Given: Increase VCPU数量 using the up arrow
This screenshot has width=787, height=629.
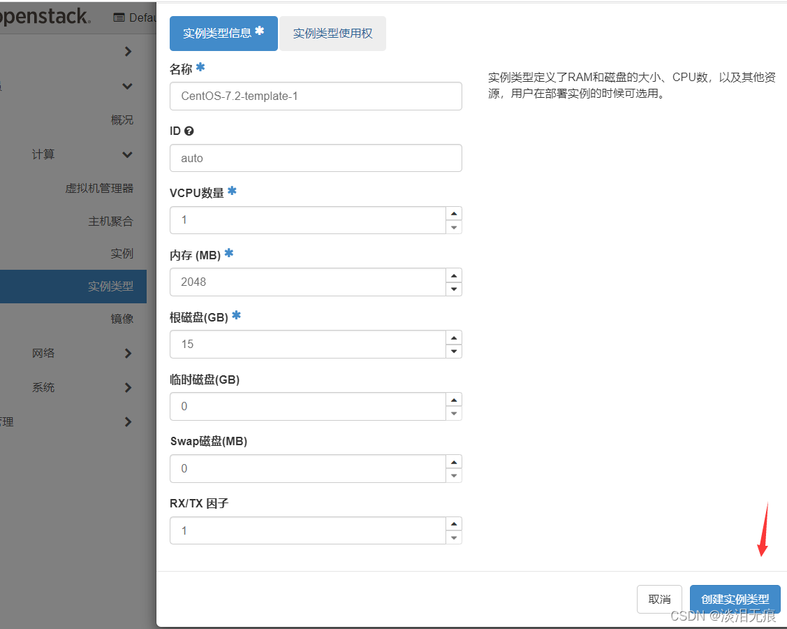Looking at the screenshot, I should pos(455,213).
